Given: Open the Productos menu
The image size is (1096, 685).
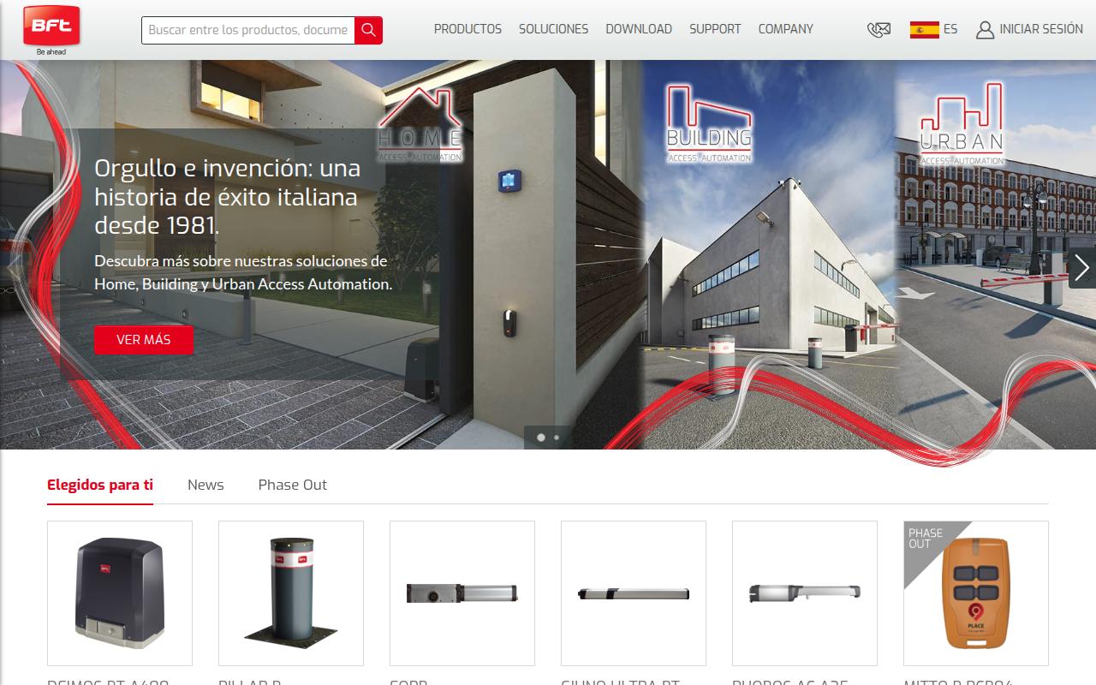Looking at the screenshot, I should [x=468, y=29].
